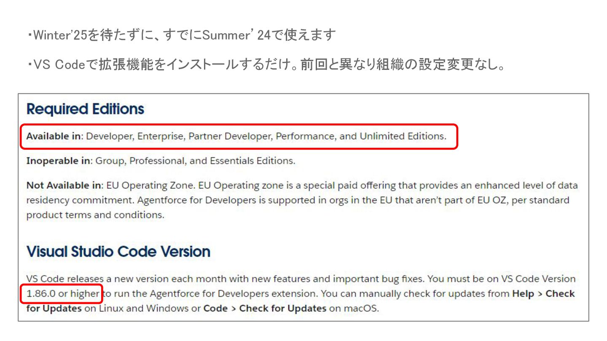Click the bold 'Available in' label
This screenshot has width=607, height=341.
(53, 136)
